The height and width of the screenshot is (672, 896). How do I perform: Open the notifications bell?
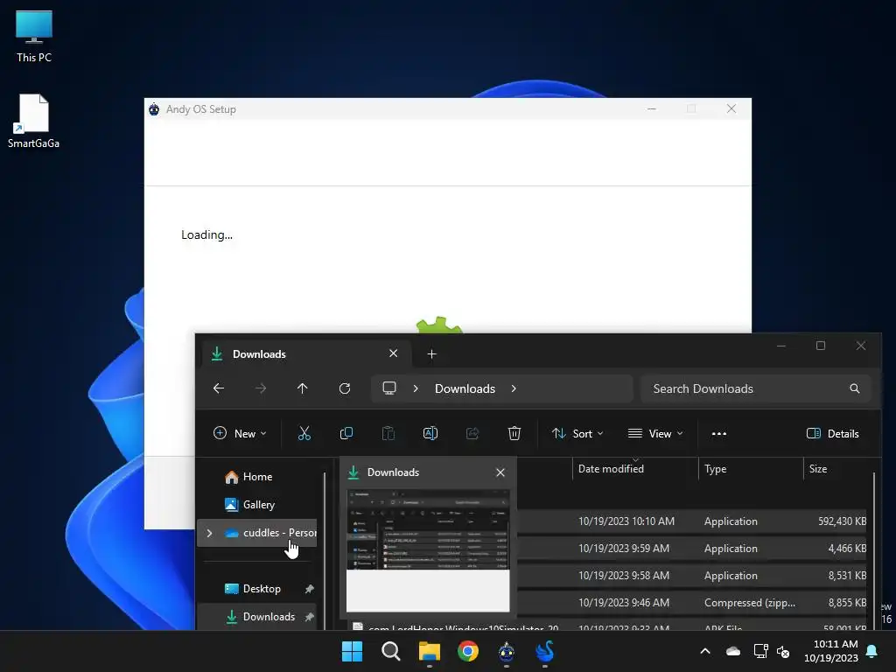tap(872, 651)
